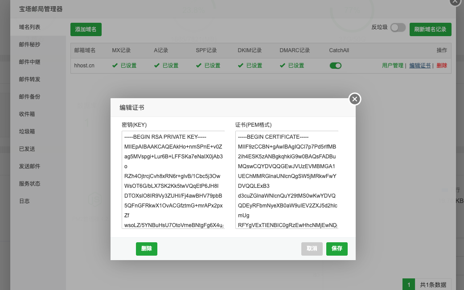Open 用户管理 for hhost.cn
The width and height of the screenshot is (464, 290).
point(392,66)
